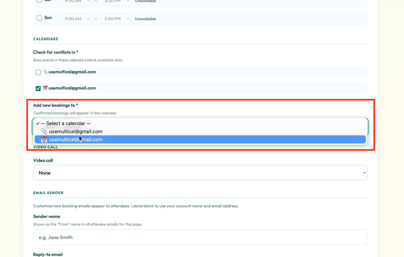Click Unavailable next to Sat
The height and width of the screenshot is (257, 404).
[x=145, y=1]
